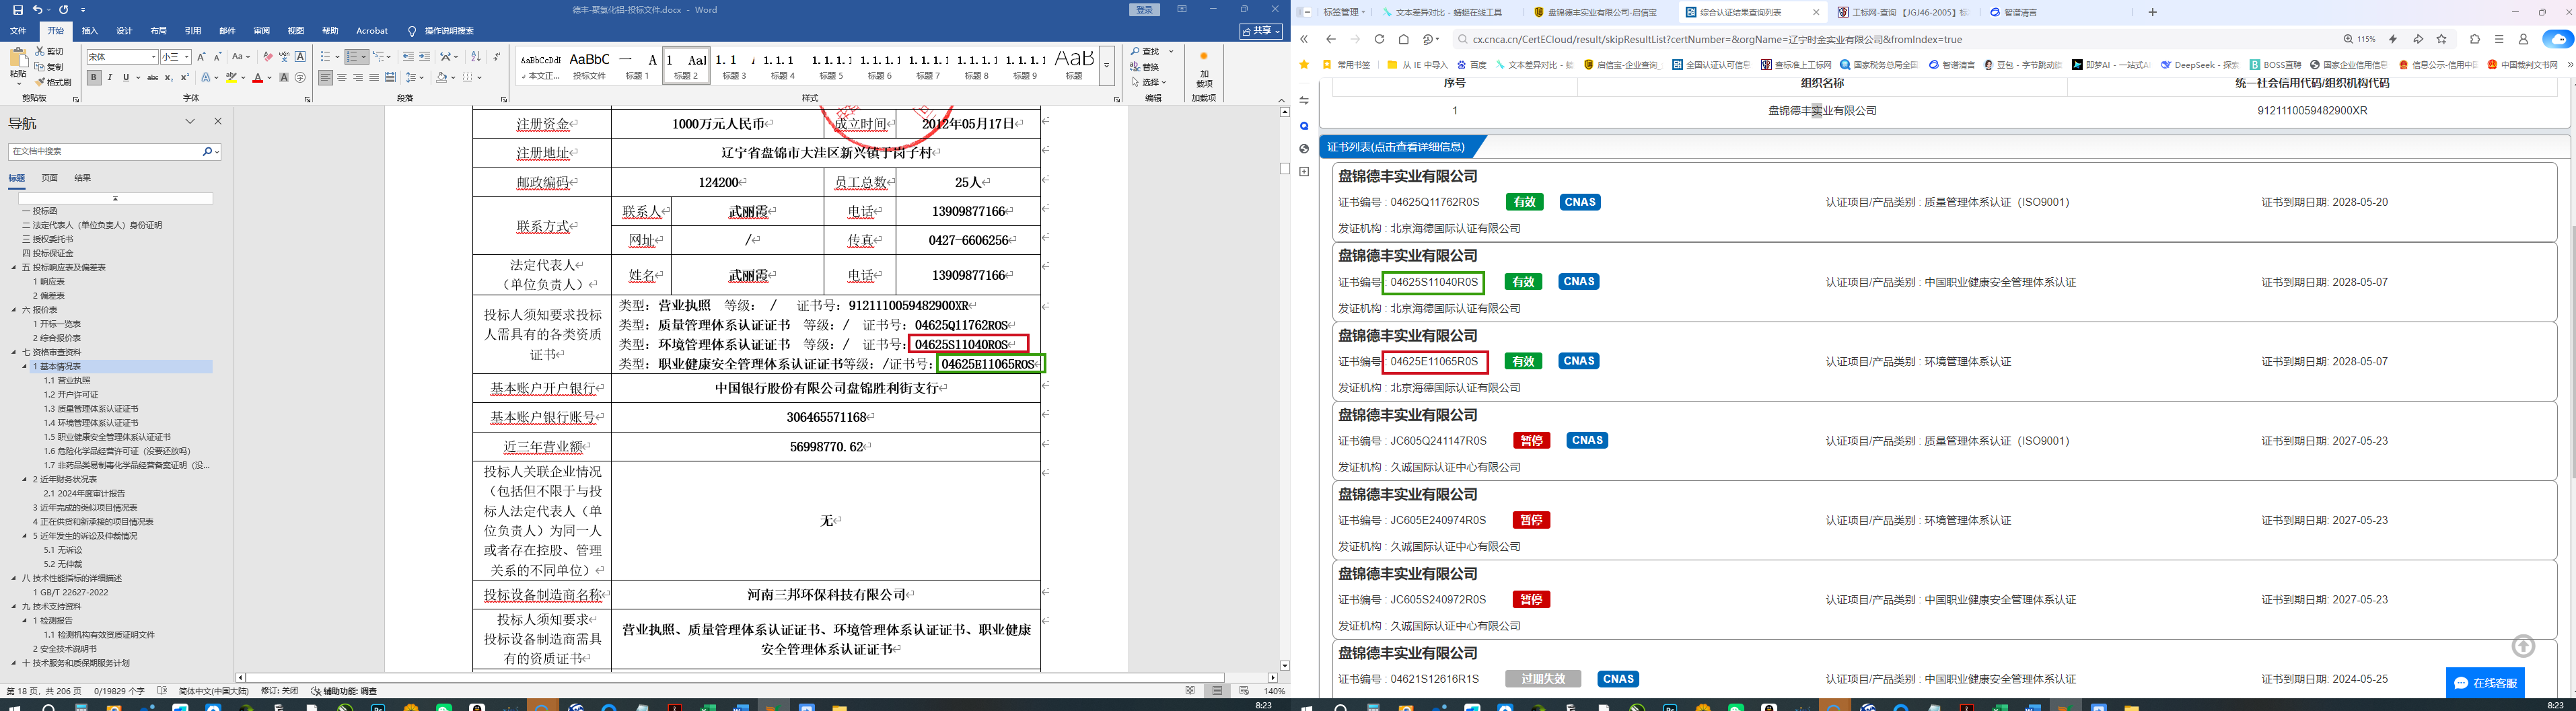The image size is (2576, 711).
Task: Increase the paragraph indent
Action: click(x=425, y=57)
